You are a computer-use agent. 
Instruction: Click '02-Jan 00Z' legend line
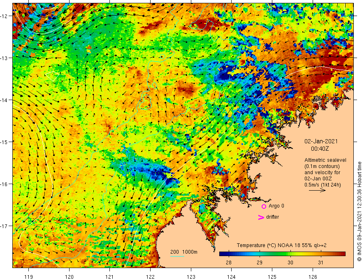pyautogui.click(x=318, y=178)
